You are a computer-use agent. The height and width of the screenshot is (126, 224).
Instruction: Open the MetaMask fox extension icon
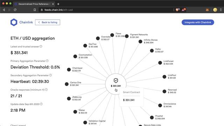click(x=207, y=10)
